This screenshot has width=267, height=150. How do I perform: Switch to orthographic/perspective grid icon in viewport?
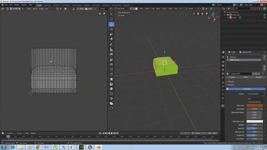(x=194, y=14)
